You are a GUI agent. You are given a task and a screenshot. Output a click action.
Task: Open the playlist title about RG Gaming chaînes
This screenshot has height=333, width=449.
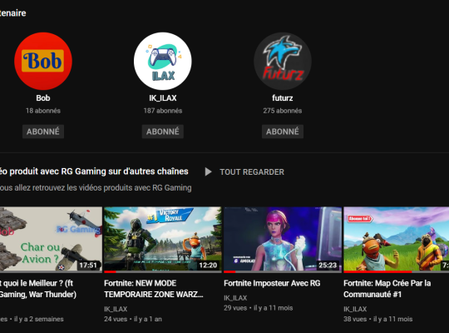(x=94, y=171)
